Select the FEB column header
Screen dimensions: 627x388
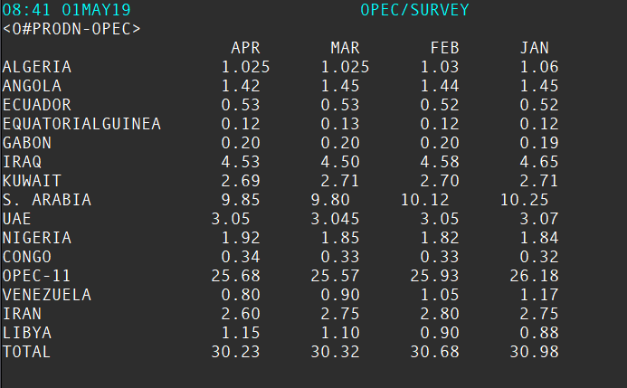444,48
